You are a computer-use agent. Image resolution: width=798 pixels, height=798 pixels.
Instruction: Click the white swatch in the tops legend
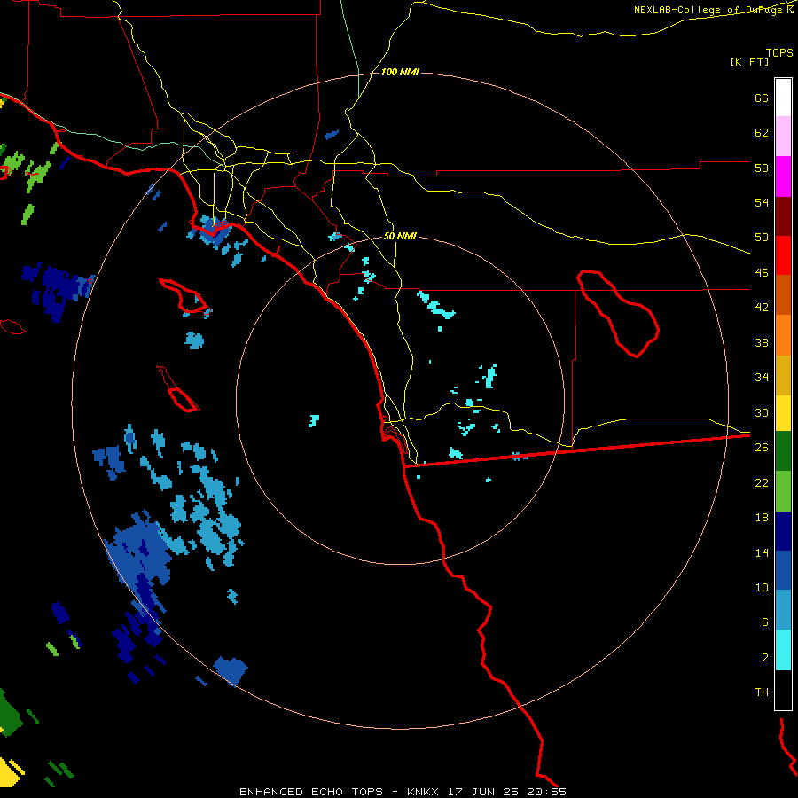click(783, 98)
